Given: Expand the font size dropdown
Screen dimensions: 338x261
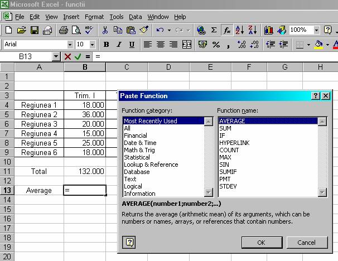Looking at the screenshot, I should tap(93, 44).
